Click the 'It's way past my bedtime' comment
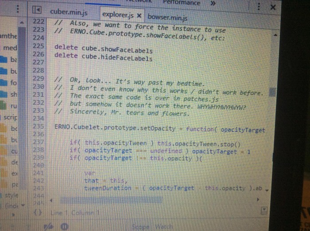The image size is (310, 231). point(160,83)
